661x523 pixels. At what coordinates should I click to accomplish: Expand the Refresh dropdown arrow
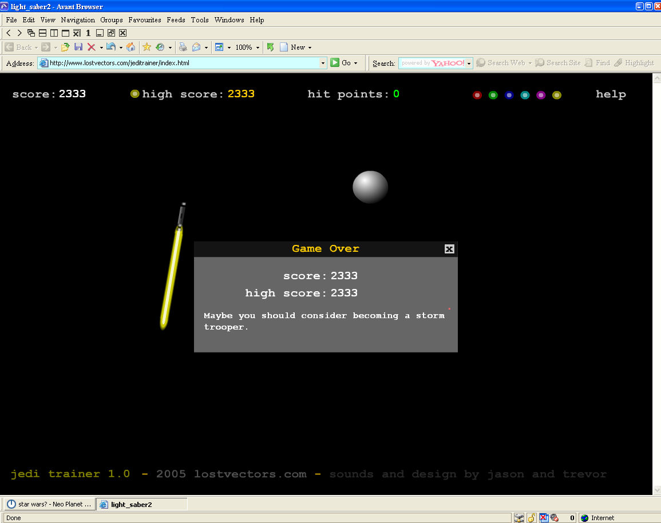click(121, 47)
